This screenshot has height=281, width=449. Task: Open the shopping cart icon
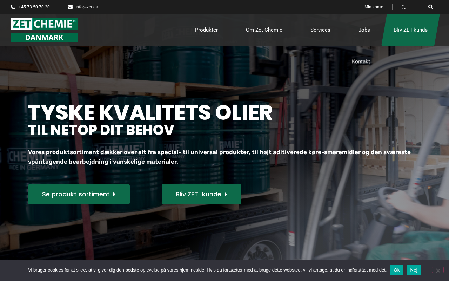tap(404, 7)
